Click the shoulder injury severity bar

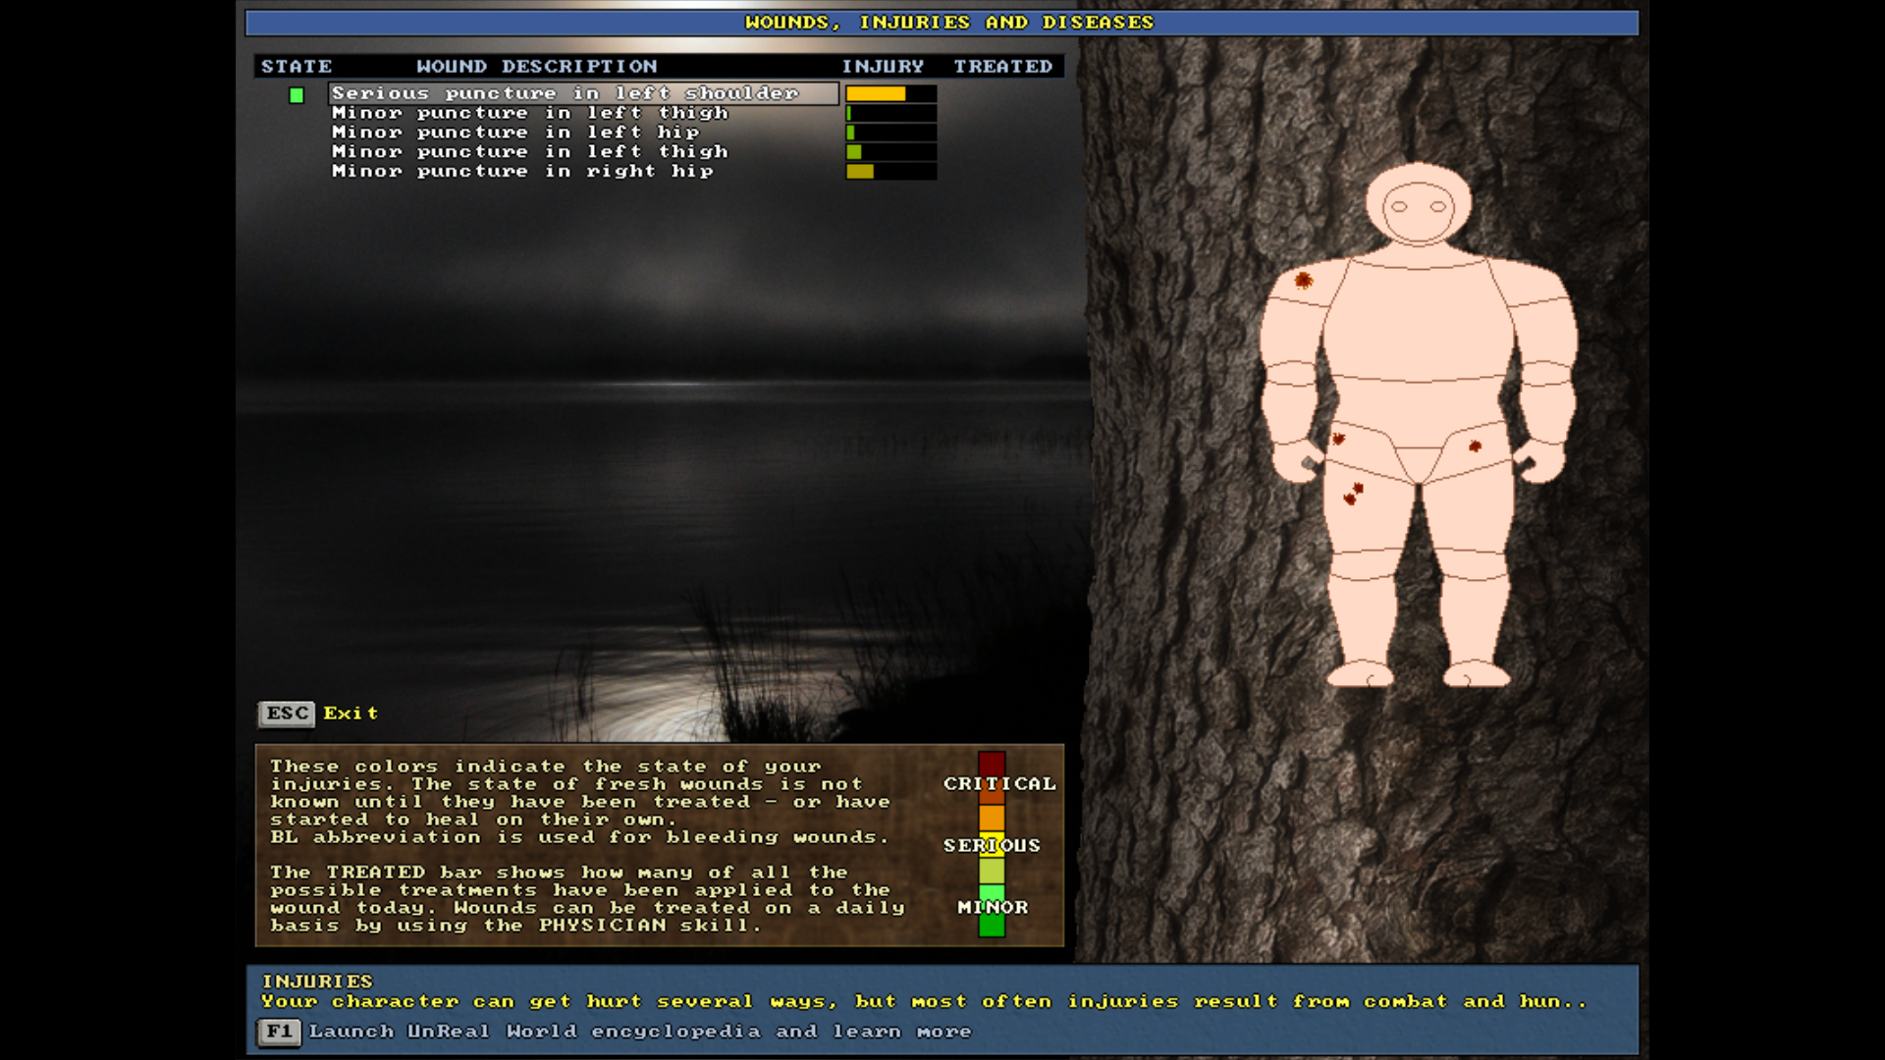click(x=889, y=94)
